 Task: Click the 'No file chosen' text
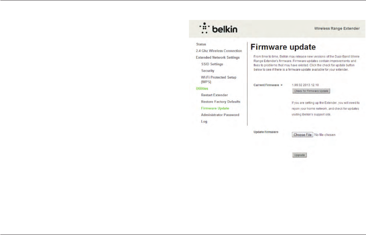pos(325,135)
